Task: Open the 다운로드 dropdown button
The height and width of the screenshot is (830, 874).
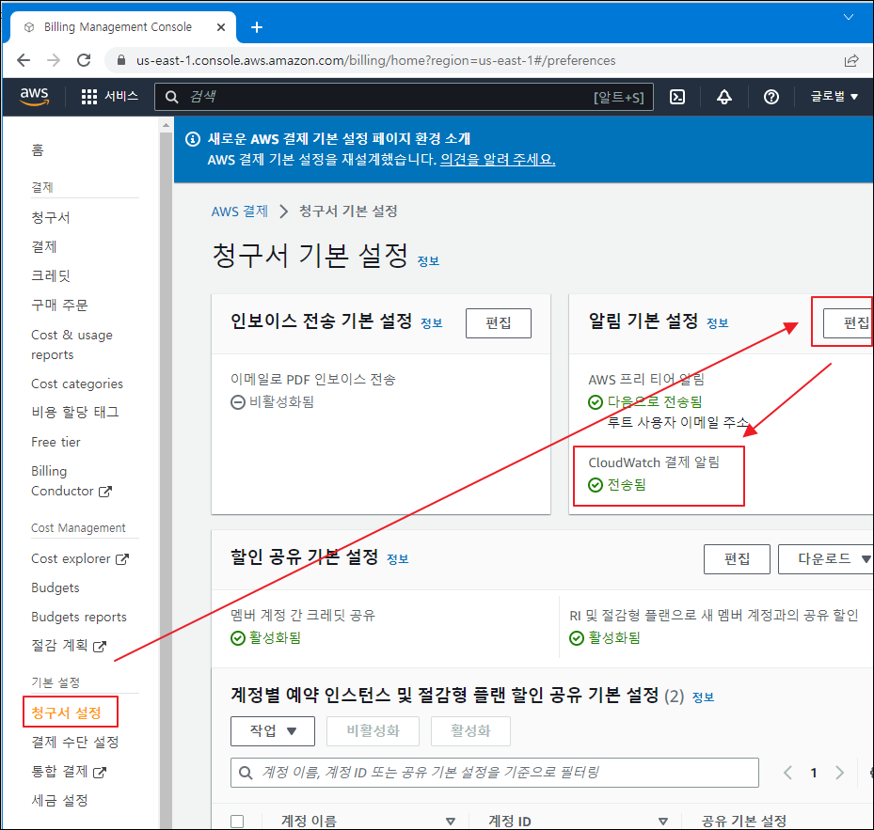Action: (x=825, y=559)
